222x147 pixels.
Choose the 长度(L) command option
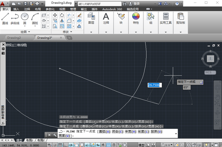click(x=143, y=132)
